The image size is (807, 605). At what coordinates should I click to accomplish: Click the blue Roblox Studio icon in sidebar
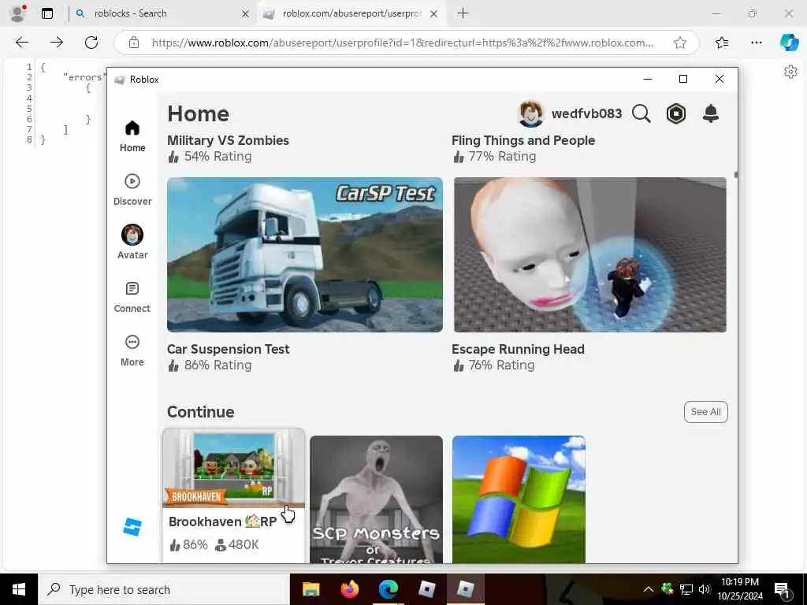[132, 527]
